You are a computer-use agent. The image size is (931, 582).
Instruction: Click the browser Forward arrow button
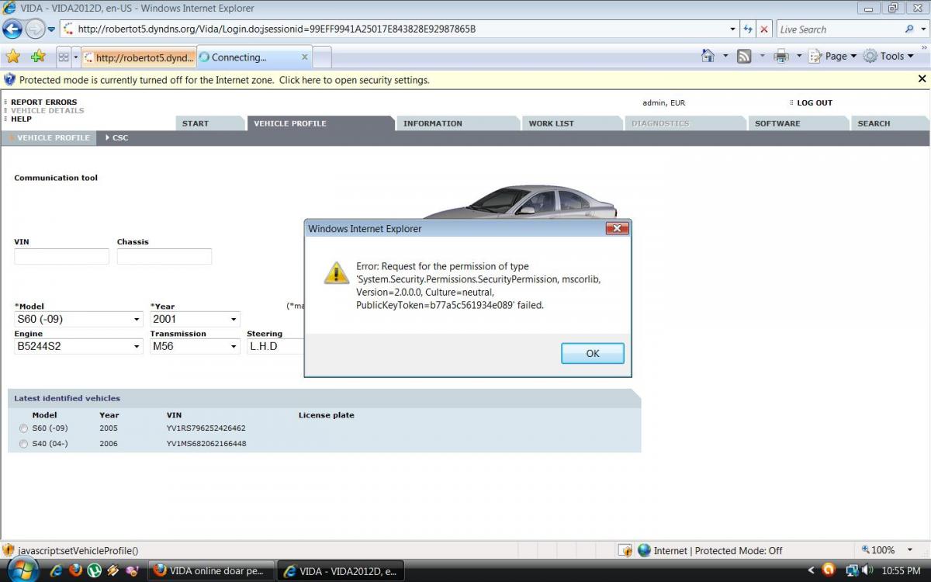(35, 29)
